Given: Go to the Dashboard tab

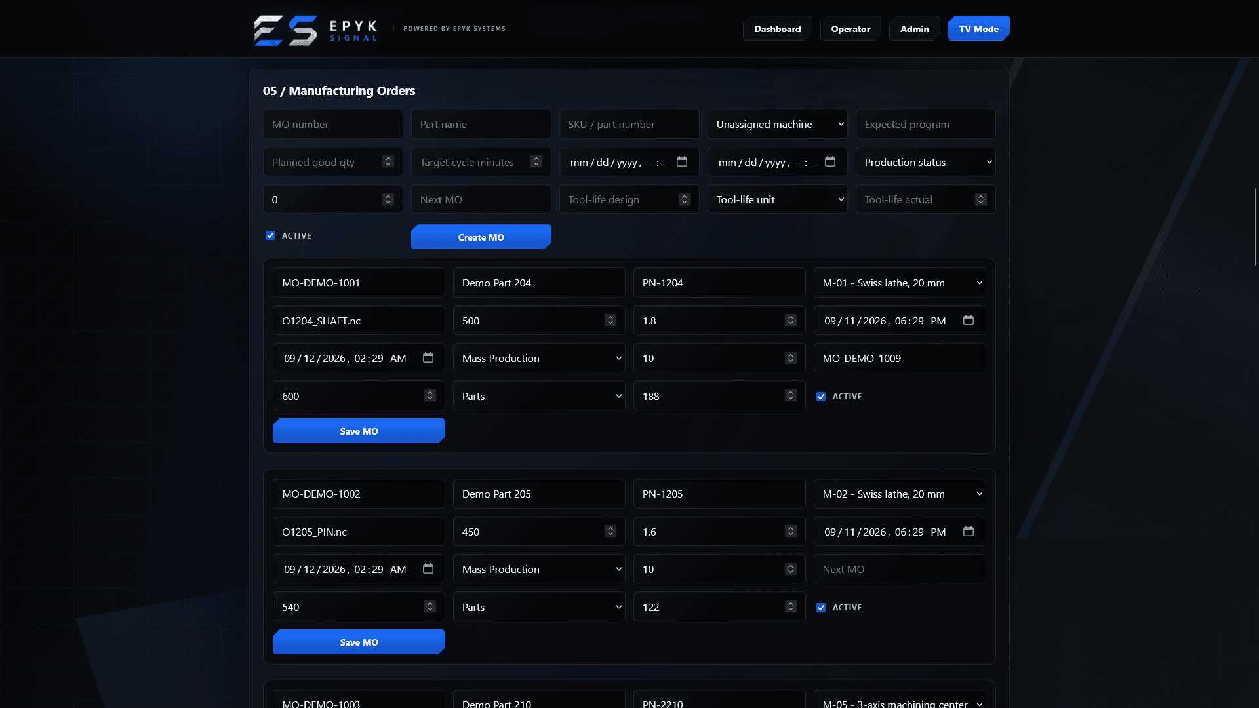Looking at the screenshot, I should 777,29.
